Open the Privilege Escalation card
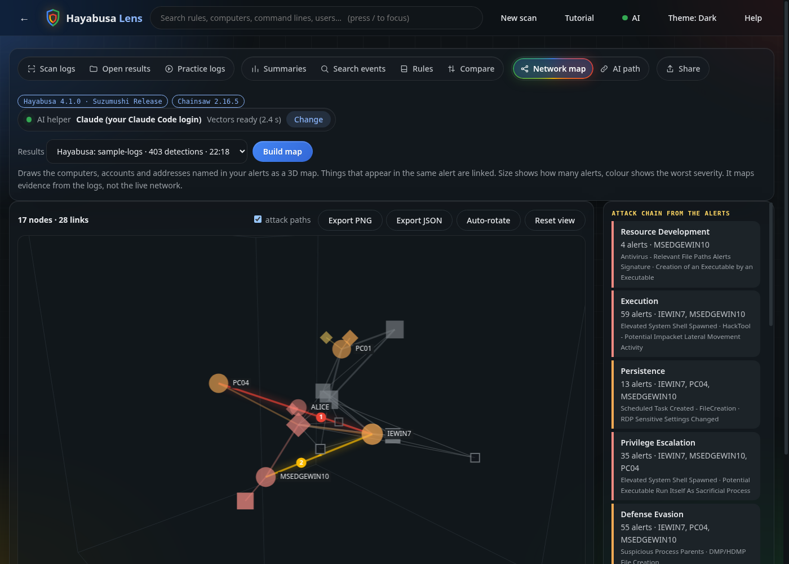This screenshot has height=564, width=789. pyautogui.click(x=686, y=466)
